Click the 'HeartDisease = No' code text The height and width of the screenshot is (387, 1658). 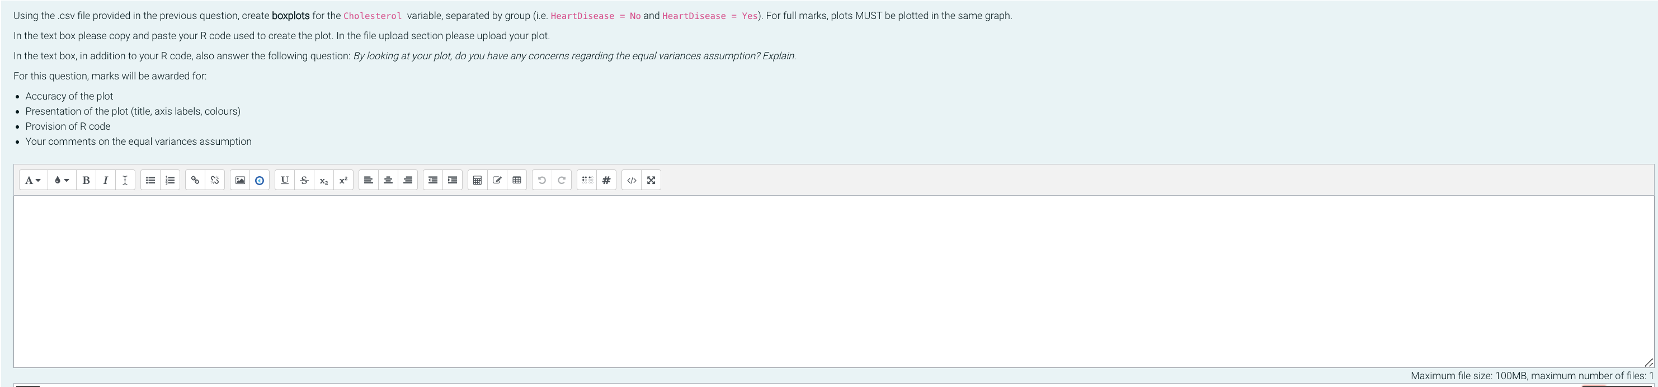coord(595,16)
